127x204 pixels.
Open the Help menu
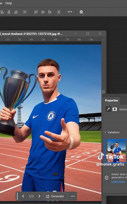coord(8,3)
